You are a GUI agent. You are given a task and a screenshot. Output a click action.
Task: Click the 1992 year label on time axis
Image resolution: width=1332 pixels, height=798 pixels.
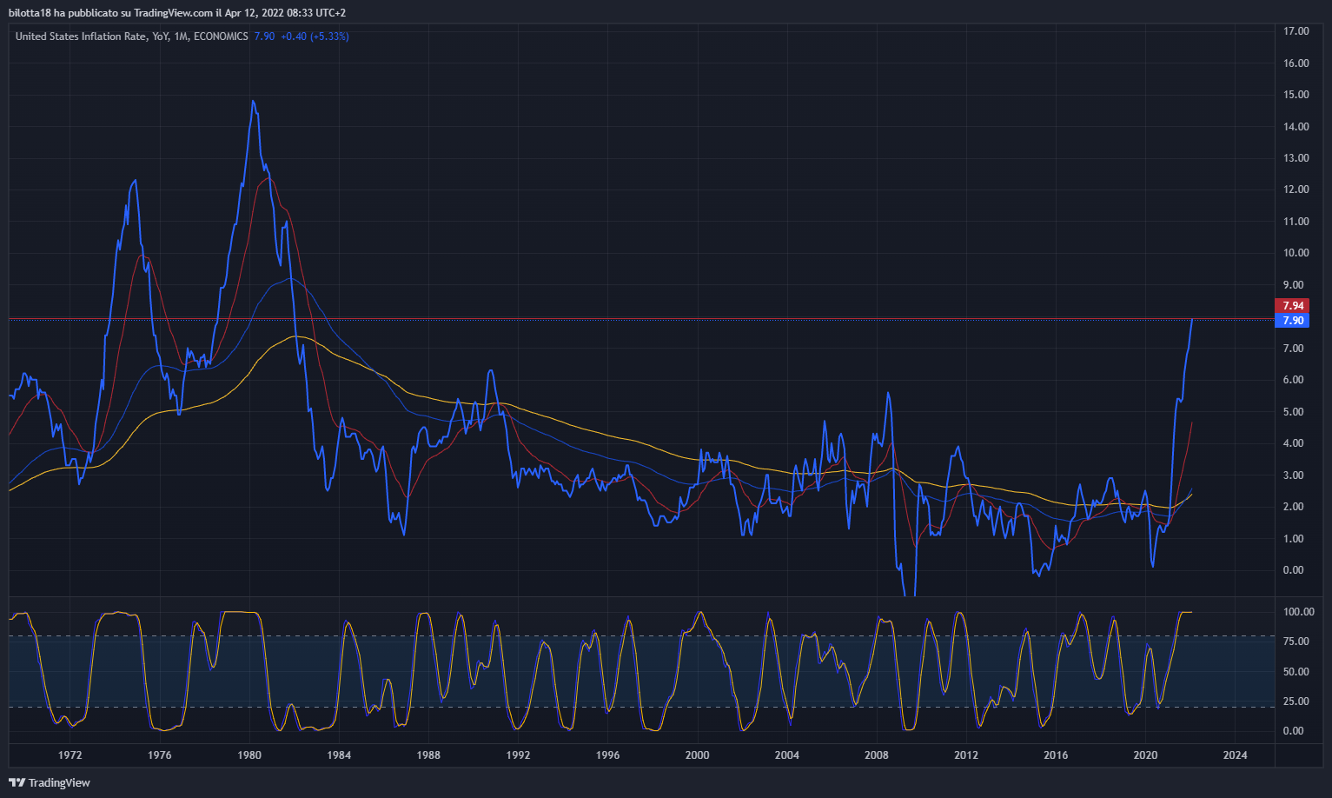518,755
